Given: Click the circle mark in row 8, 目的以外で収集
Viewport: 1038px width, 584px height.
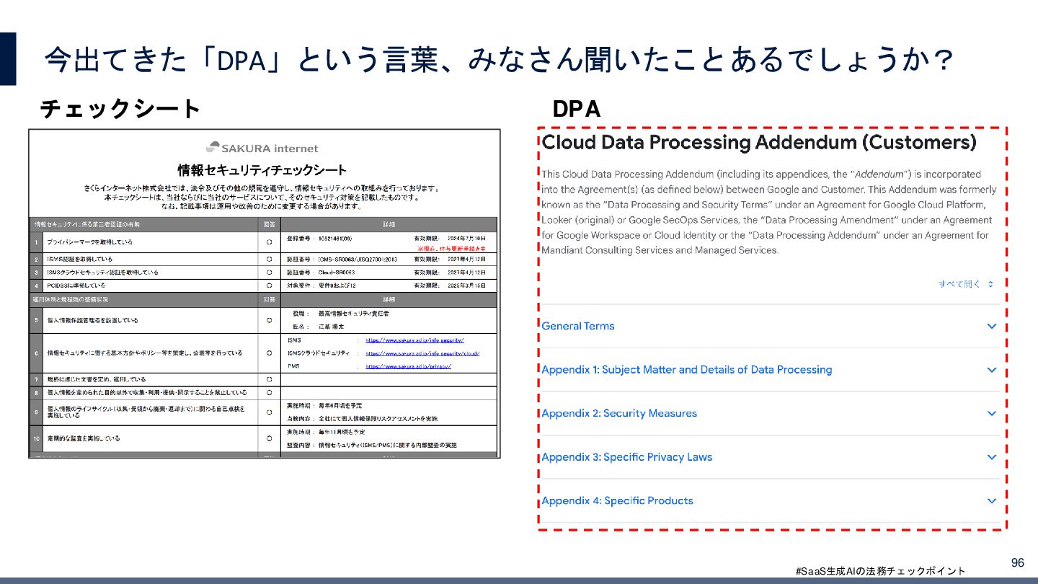Looking at the screenshot, I should tap(269, 393).
